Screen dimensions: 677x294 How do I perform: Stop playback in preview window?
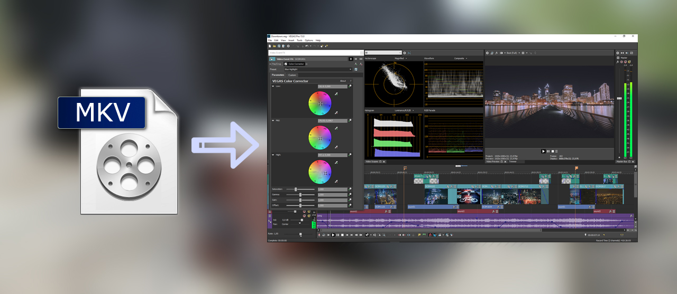coord(552,151)
